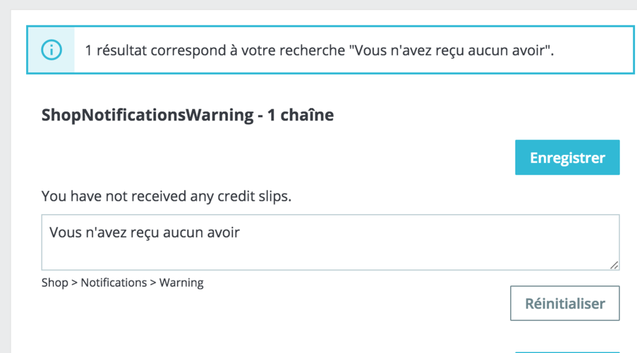Reset the translation with Réinitialiser
637x353 pixels.
click(x=564, y=303)
